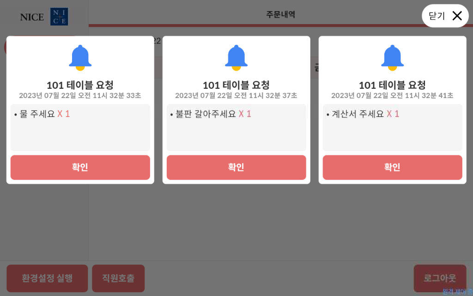The width and height of the screenshot is (473, 296).
Task: Open 환경설정 실행
Action: (47, 278)
